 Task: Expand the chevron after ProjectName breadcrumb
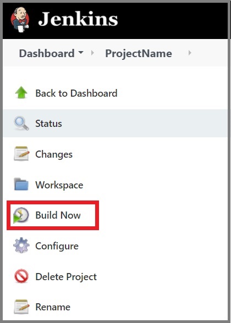pyautogui.click(x=190, y=53)
